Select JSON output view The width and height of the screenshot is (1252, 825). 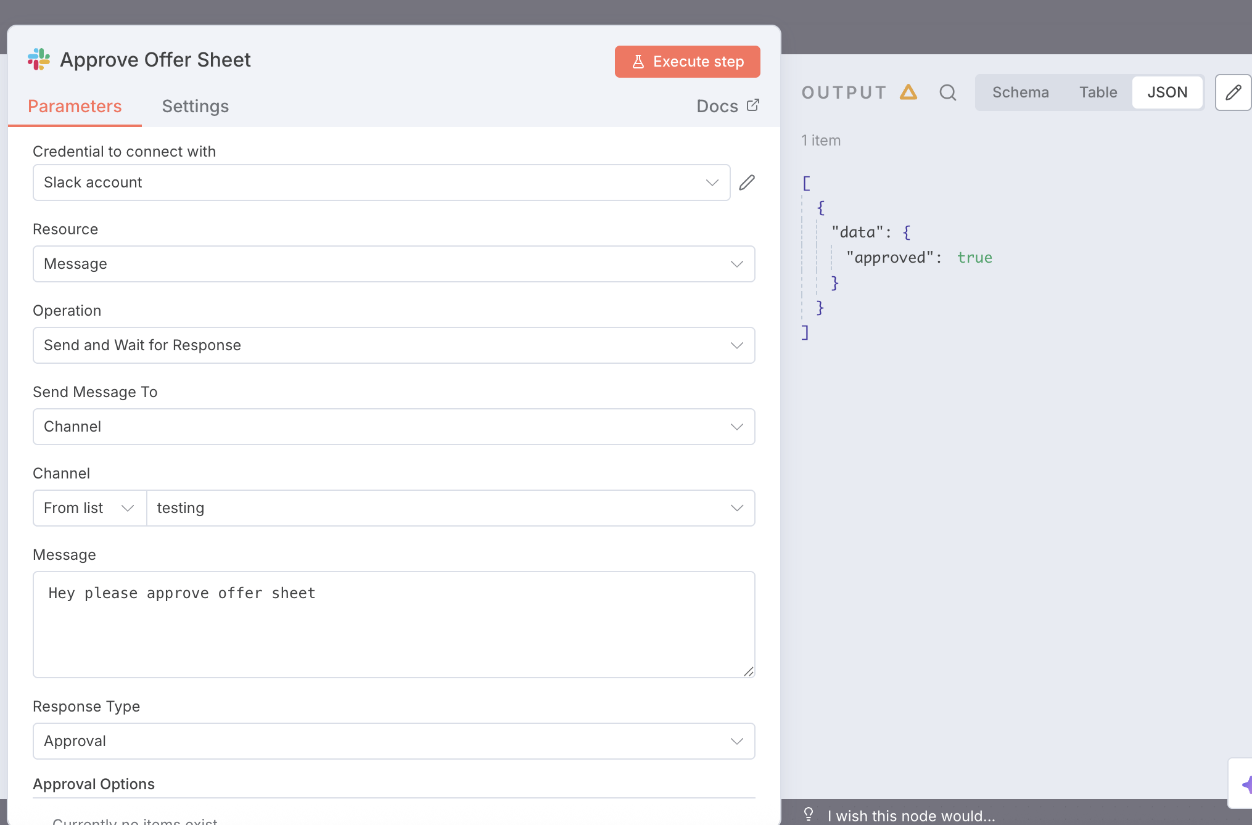[1167, 92]
